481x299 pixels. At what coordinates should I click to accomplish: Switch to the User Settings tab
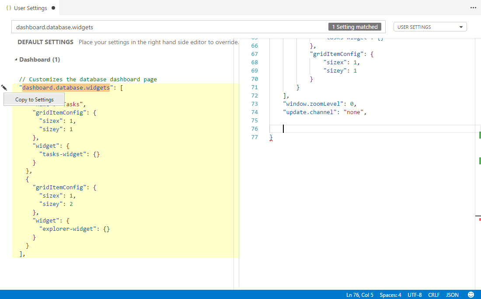click(x=30, y=8)
